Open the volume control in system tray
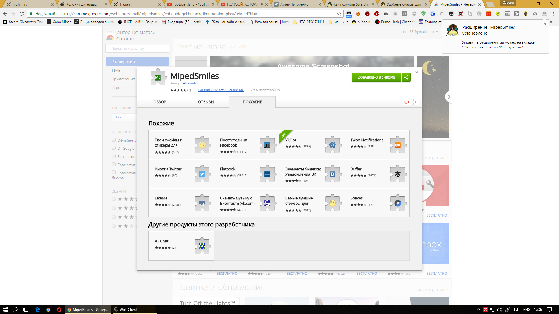The width and height of the screenshot is (559, 314). coord(500,310)
